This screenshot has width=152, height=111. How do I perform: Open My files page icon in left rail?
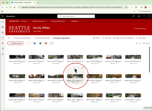point(3,38)
